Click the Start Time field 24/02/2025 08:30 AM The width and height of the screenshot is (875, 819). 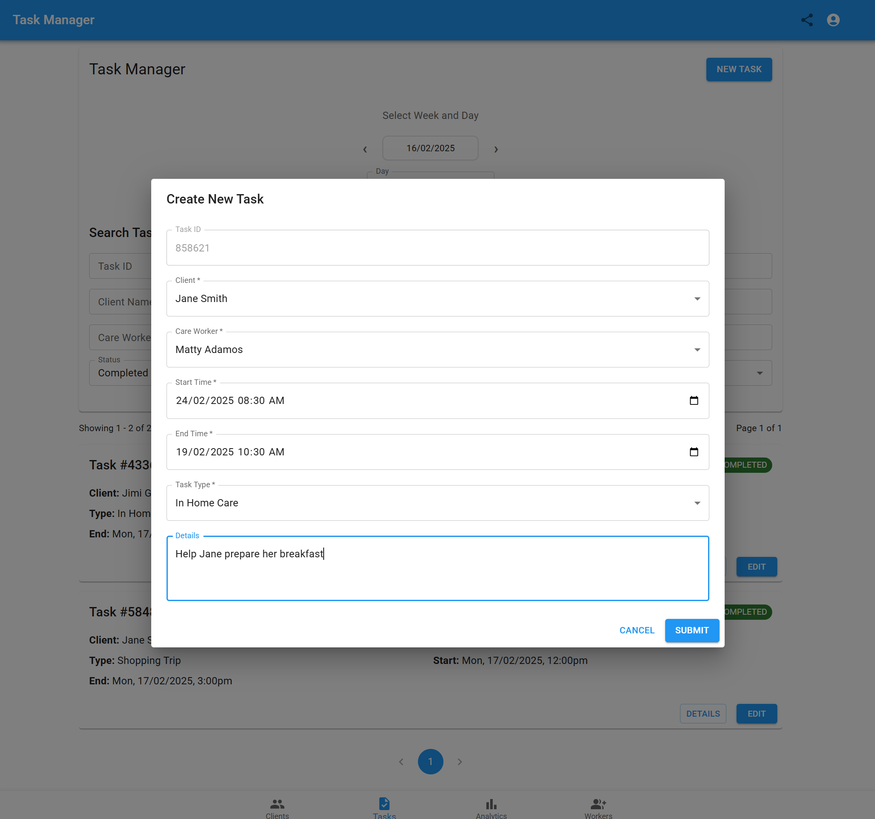click(x=437, y=401)
